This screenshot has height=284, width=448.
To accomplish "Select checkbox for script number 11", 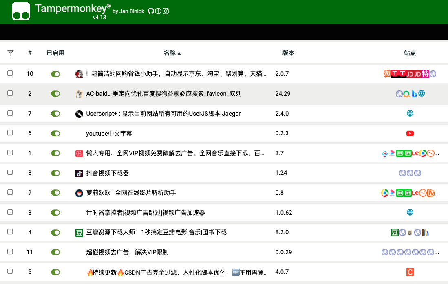I will tap(10, 251).
